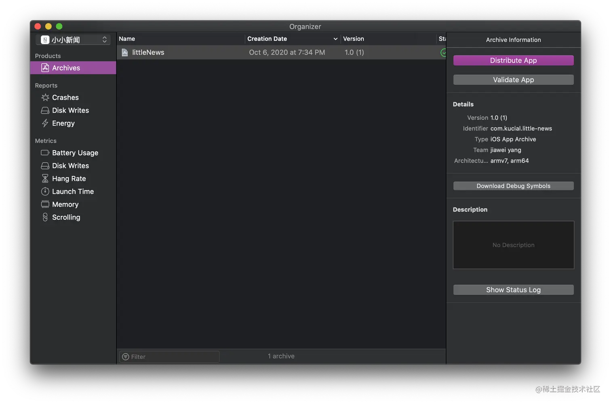The height and width of the screenshot is (404, 611).
Task: Open Launch Time metrics
Action: click(73, 191)
